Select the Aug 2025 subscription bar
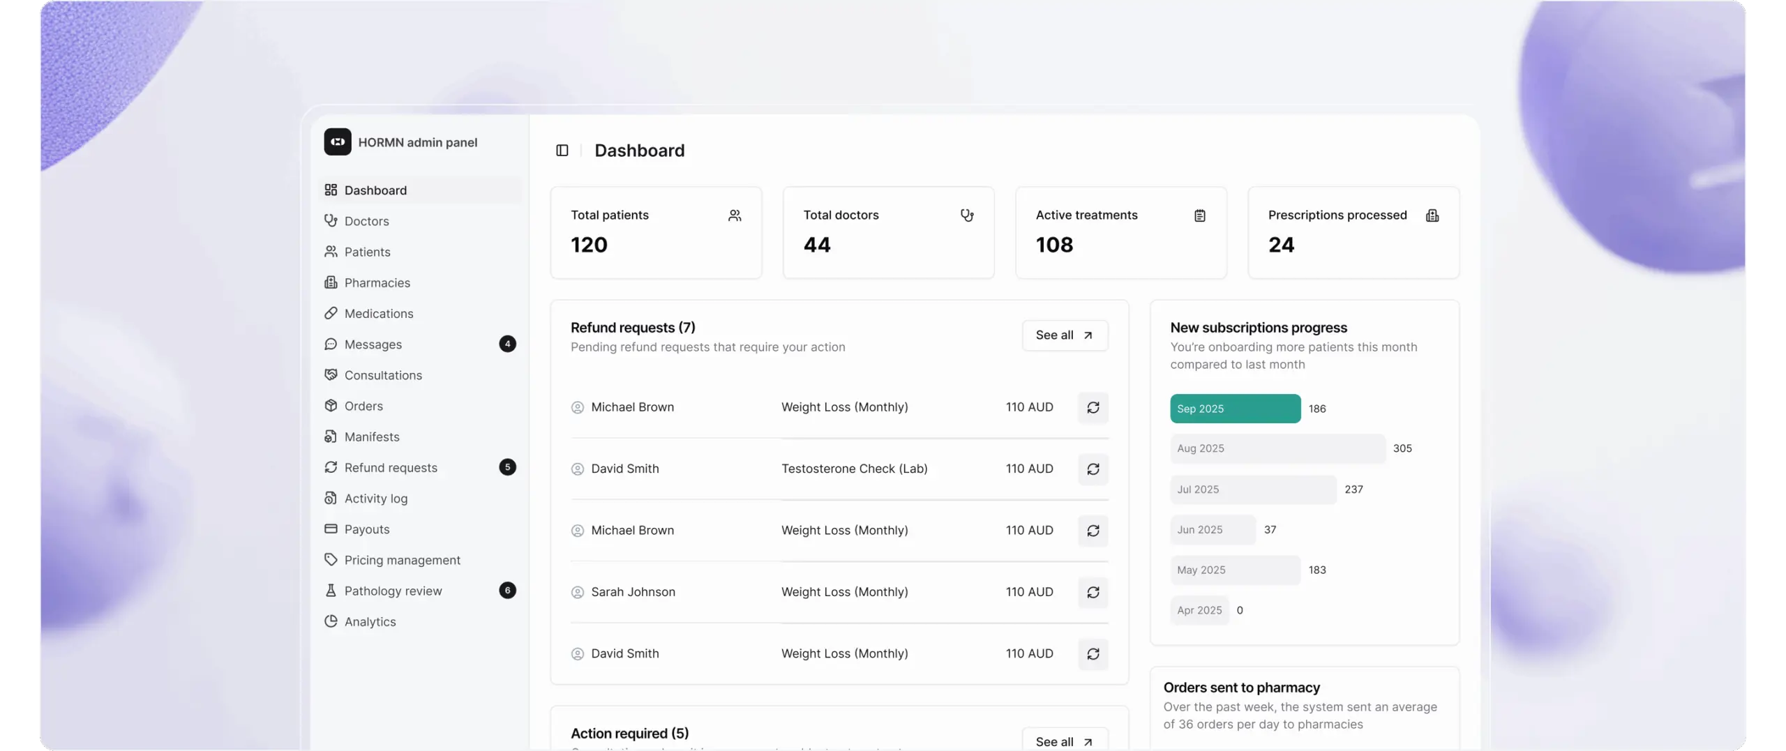 (1277, 448)
